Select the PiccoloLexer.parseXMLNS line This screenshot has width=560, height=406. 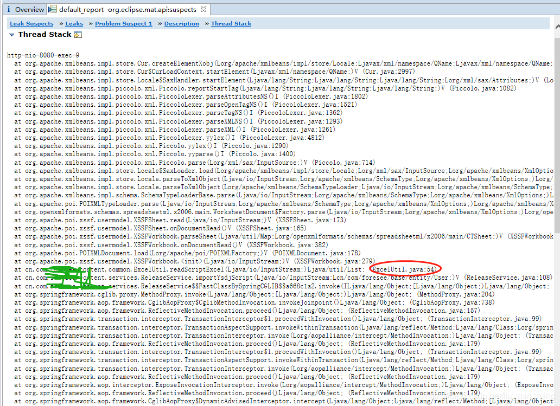[x=178, y=121]
